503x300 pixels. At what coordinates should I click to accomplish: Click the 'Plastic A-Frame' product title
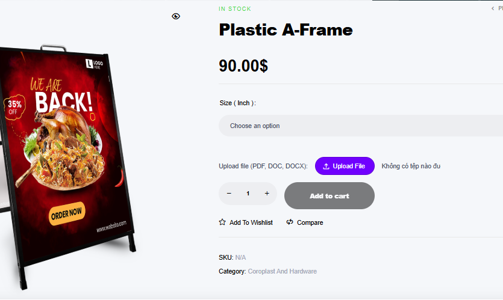[286, 29]
